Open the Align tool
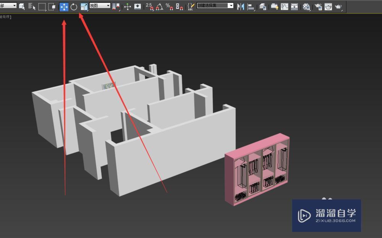Viewport: 382px width, 238px height. click(x=251, y=6)
